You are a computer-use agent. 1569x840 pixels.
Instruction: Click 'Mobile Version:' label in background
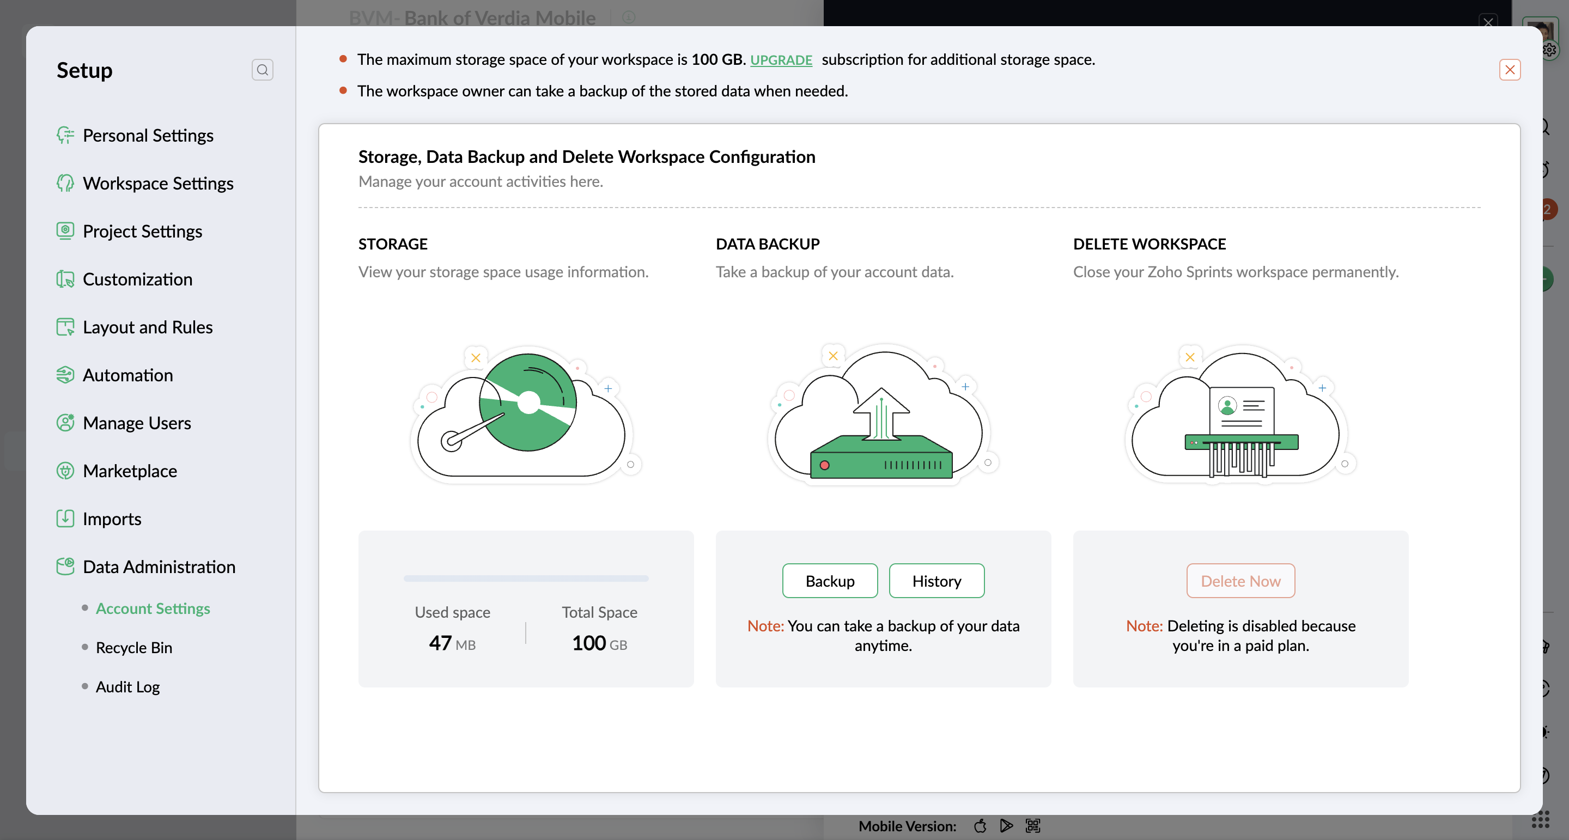[907, 826]
